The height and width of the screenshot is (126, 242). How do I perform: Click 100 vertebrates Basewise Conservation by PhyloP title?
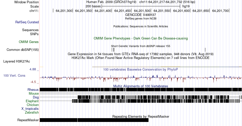click(x=141, y=69)
